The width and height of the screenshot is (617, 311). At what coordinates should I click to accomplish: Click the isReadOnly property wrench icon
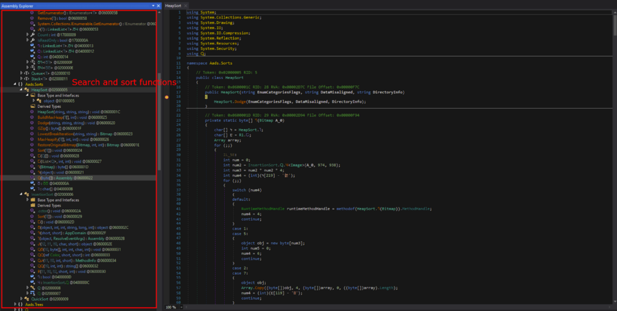[33, 40]
